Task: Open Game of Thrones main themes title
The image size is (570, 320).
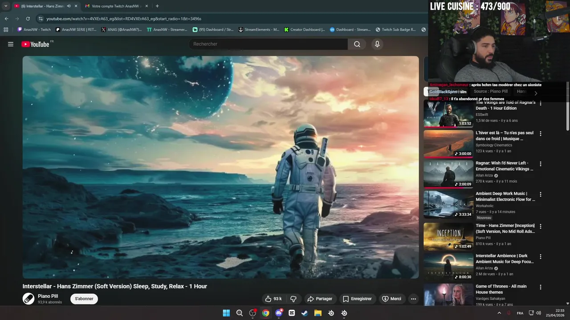Action: (501, 289)
